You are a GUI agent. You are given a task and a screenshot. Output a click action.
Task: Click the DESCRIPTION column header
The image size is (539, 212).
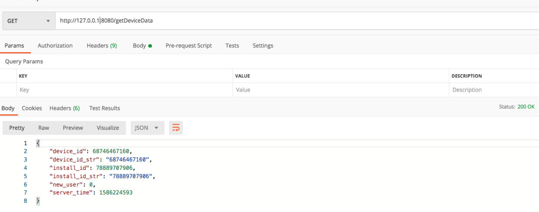coord(467,76)
